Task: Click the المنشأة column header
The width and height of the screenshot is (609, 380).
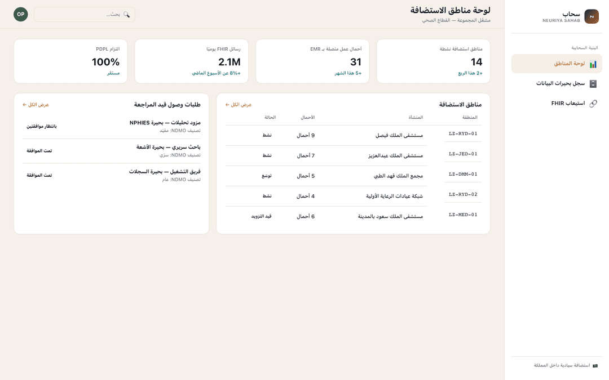Action: [x=416, y=117]
